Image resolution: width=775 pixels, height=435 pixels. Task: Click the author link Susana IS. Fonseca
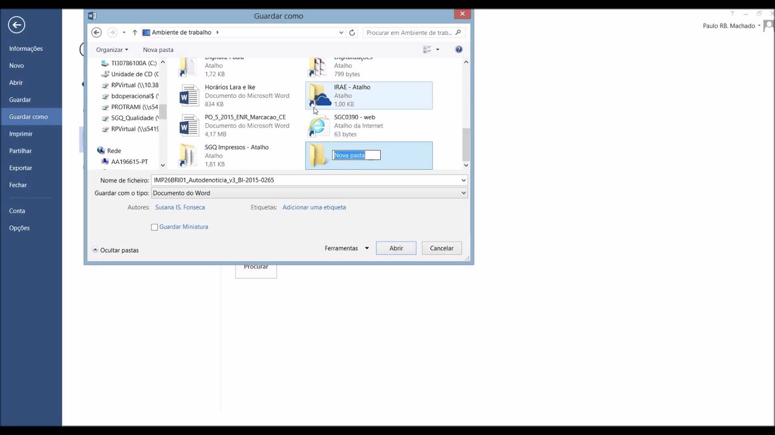tap(180, 207)
